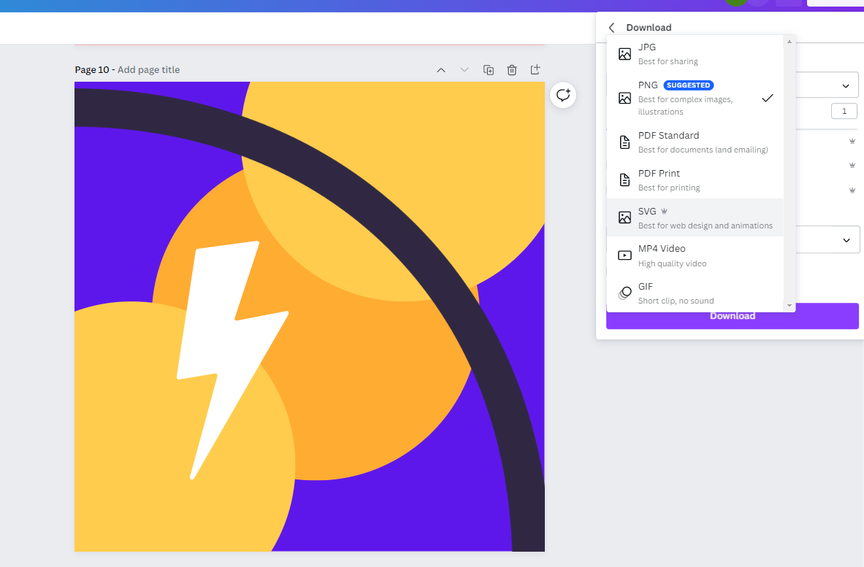864x567 pixels.
Task: Click the Page 10 label
Action: point(92,70)
